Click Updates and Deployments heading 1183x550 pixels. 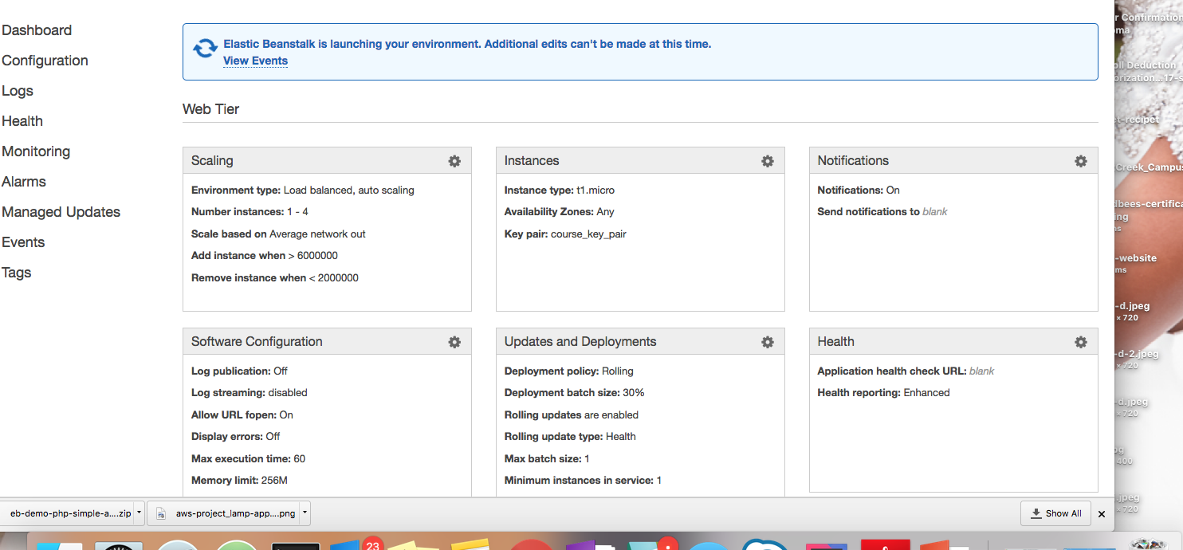click(x=580, y=341)
